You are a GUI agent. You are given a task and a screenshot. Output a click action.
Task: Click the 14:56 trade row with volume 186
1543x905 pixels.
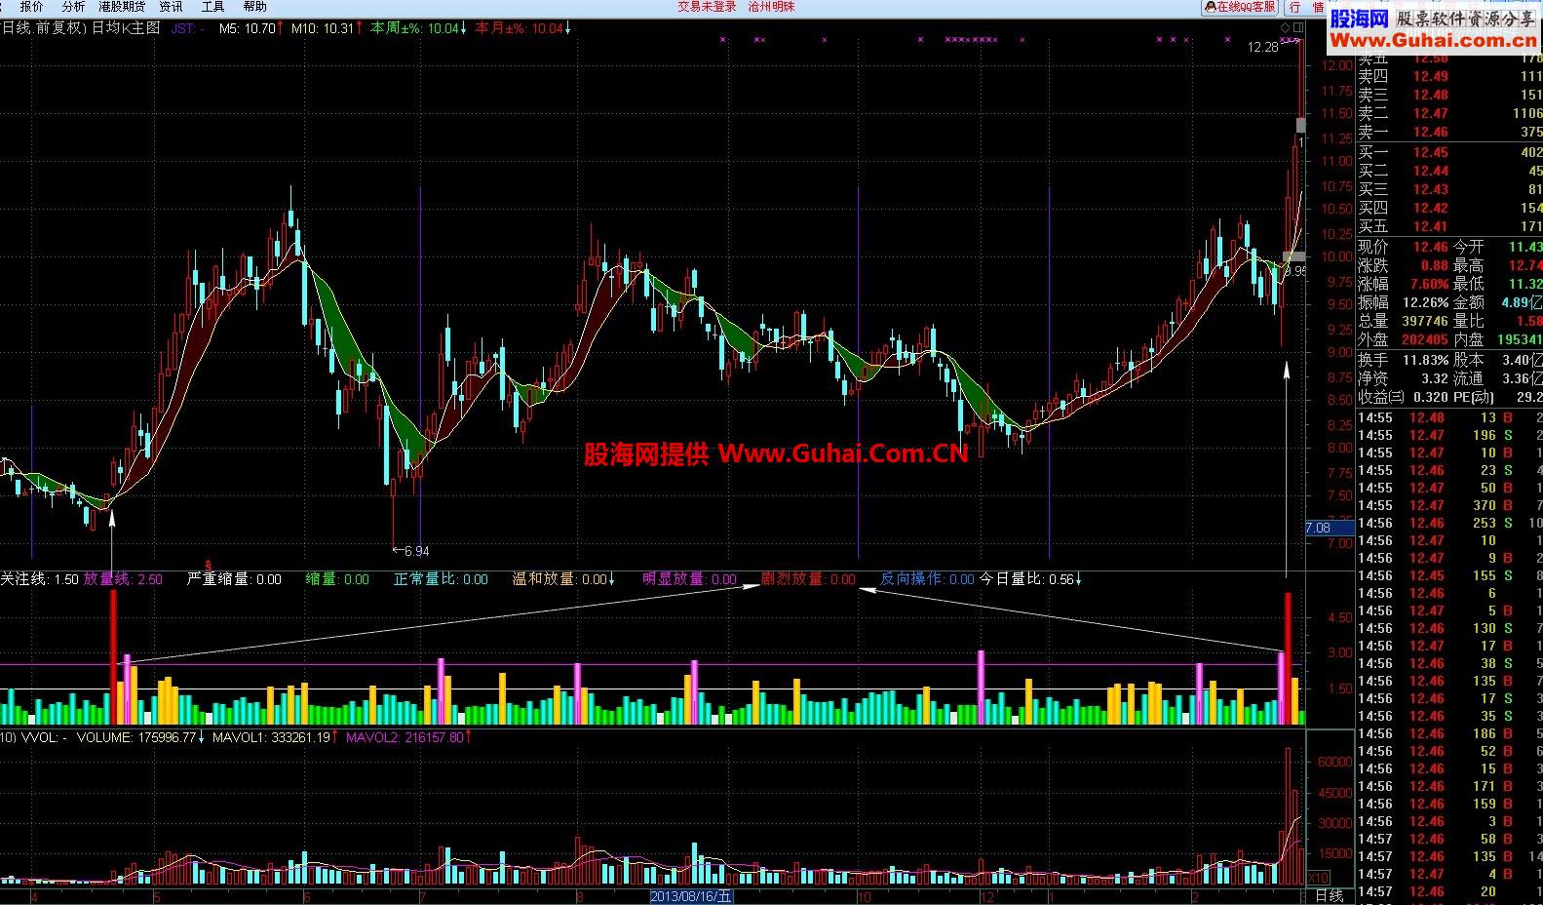click(1449, 733)
